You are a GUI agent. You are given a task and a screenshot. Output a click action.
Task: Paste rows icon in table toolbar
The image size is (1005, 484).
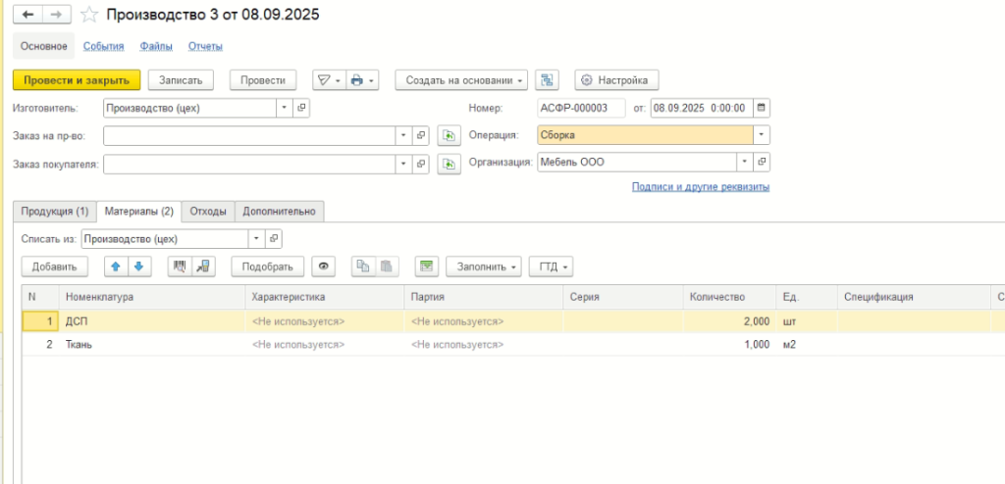pos(387,266)
